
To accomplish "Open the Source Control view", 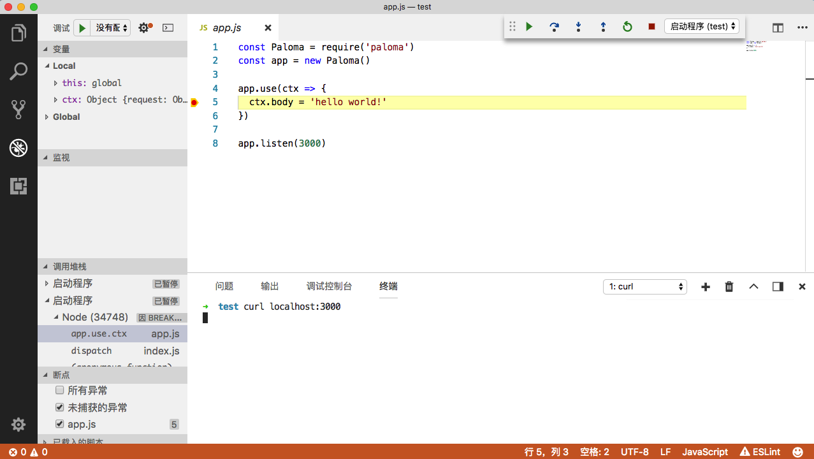I will tap(18, 110).
